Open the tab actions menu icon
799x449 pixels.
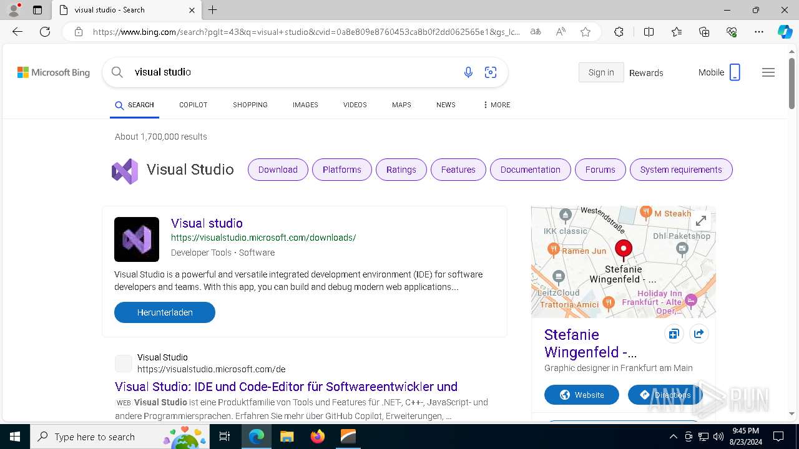(37, 10)
